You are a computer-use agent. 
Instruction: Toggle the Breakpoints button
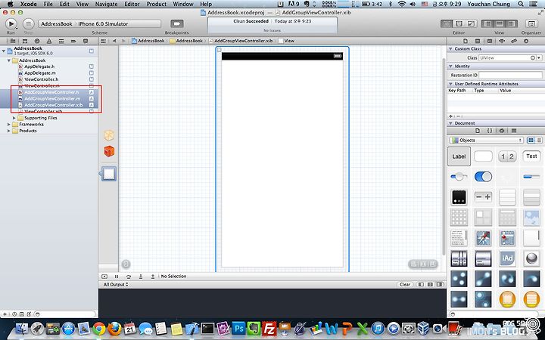tap(176, 23)
